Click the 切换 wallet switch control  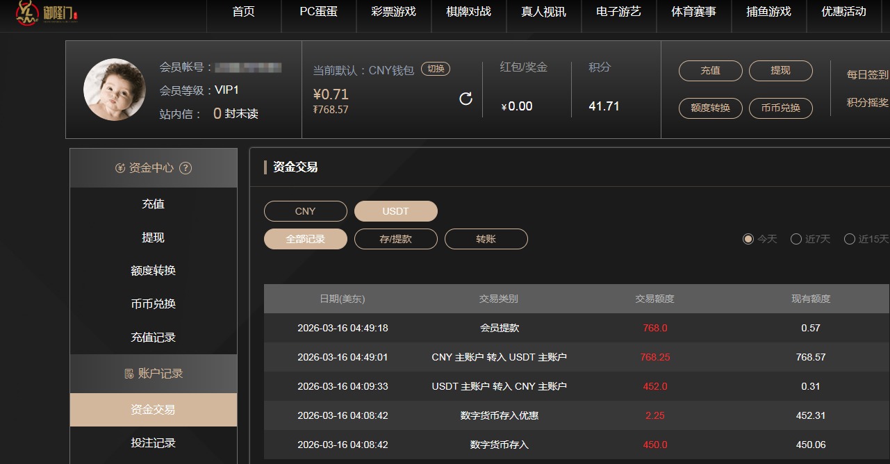click(436, 69)
